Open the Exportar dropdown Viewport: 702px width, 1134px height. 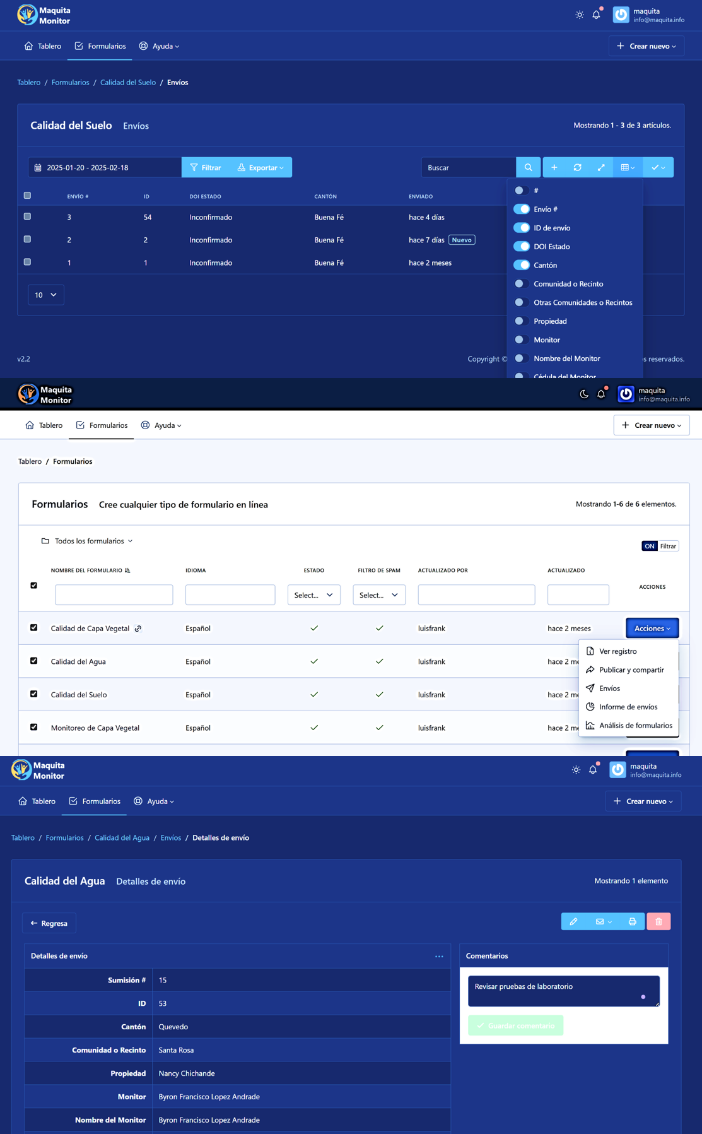pos(260,167)
